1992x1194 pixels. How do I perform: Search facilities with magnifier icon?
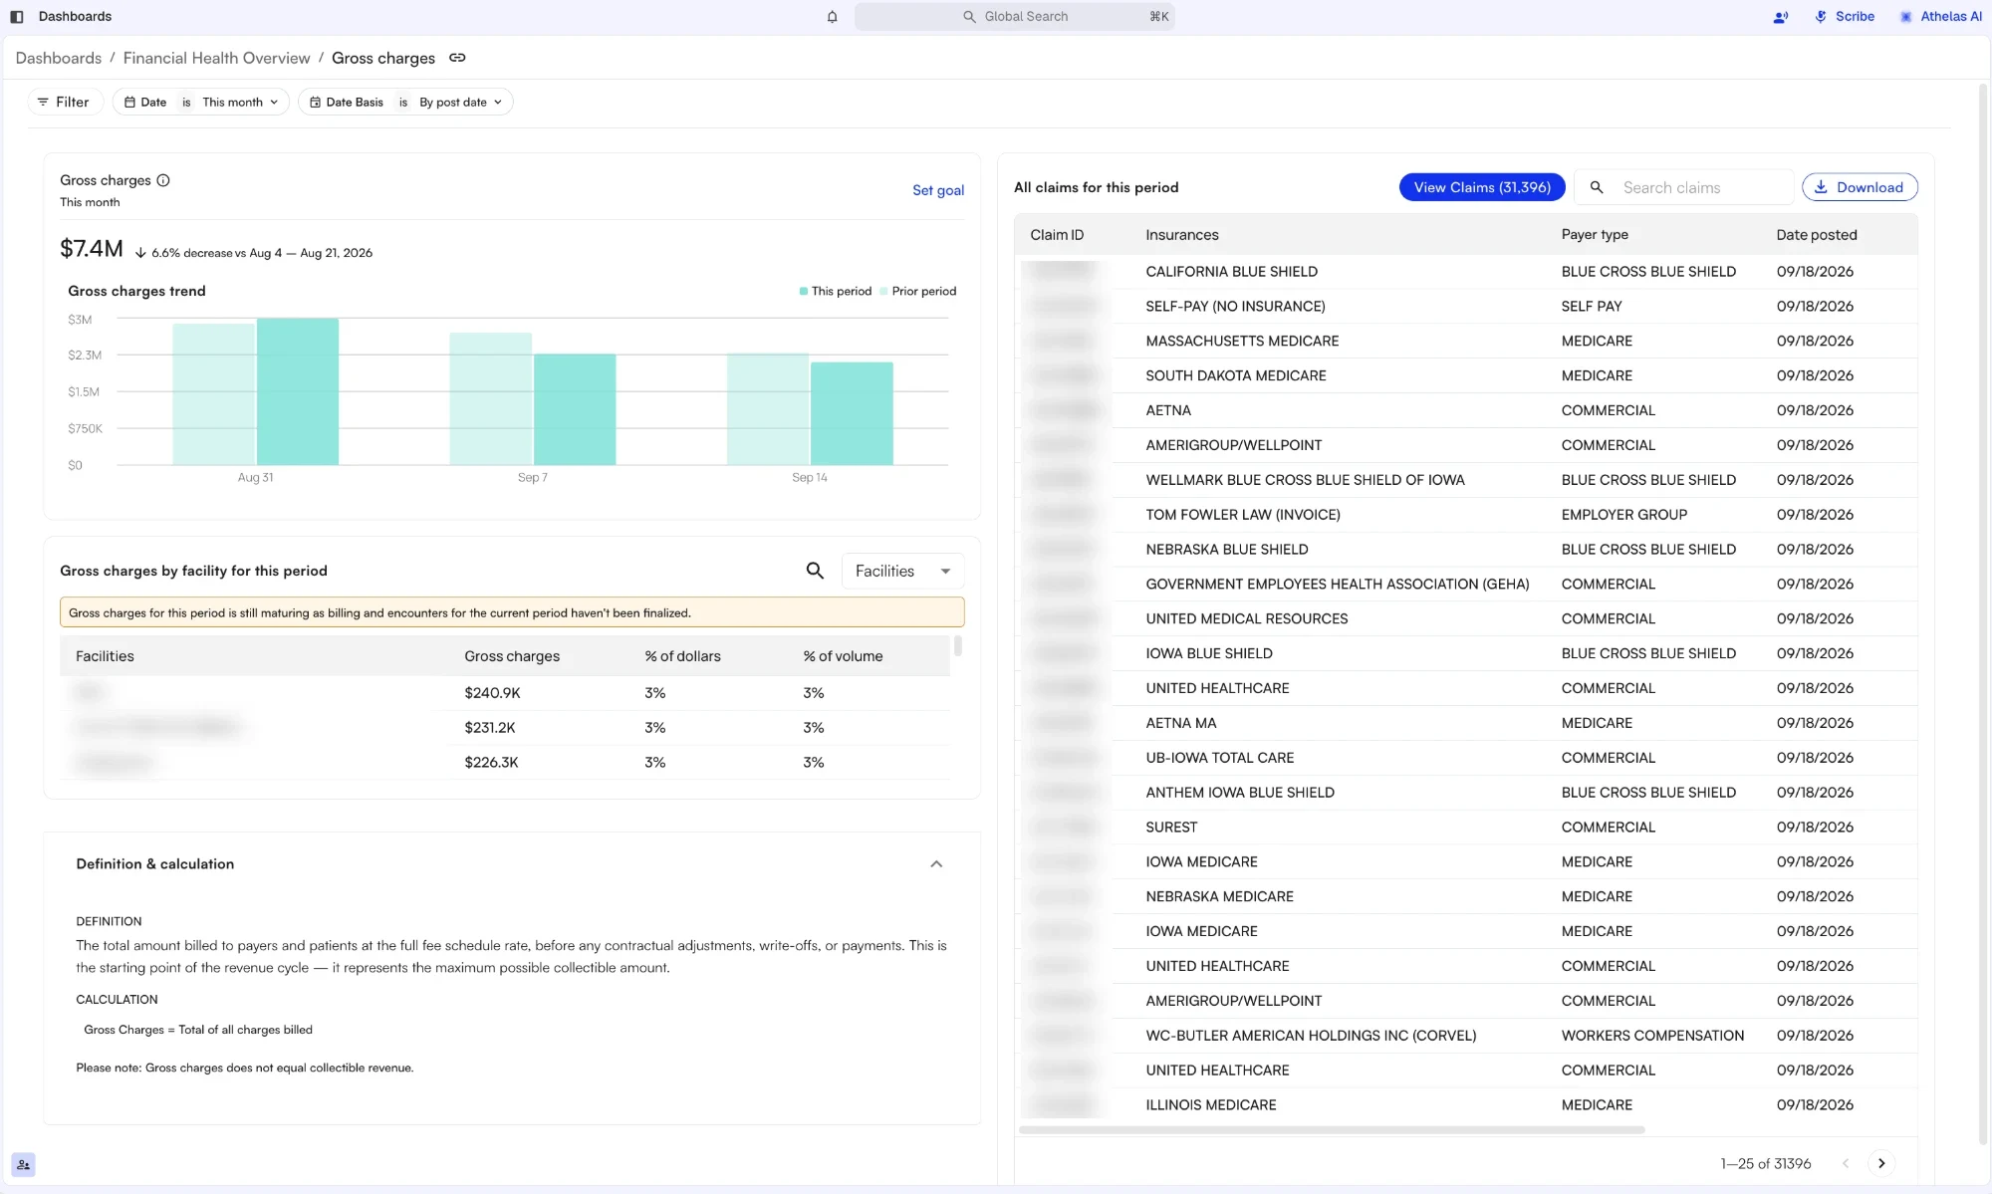[x=815, y=571]
